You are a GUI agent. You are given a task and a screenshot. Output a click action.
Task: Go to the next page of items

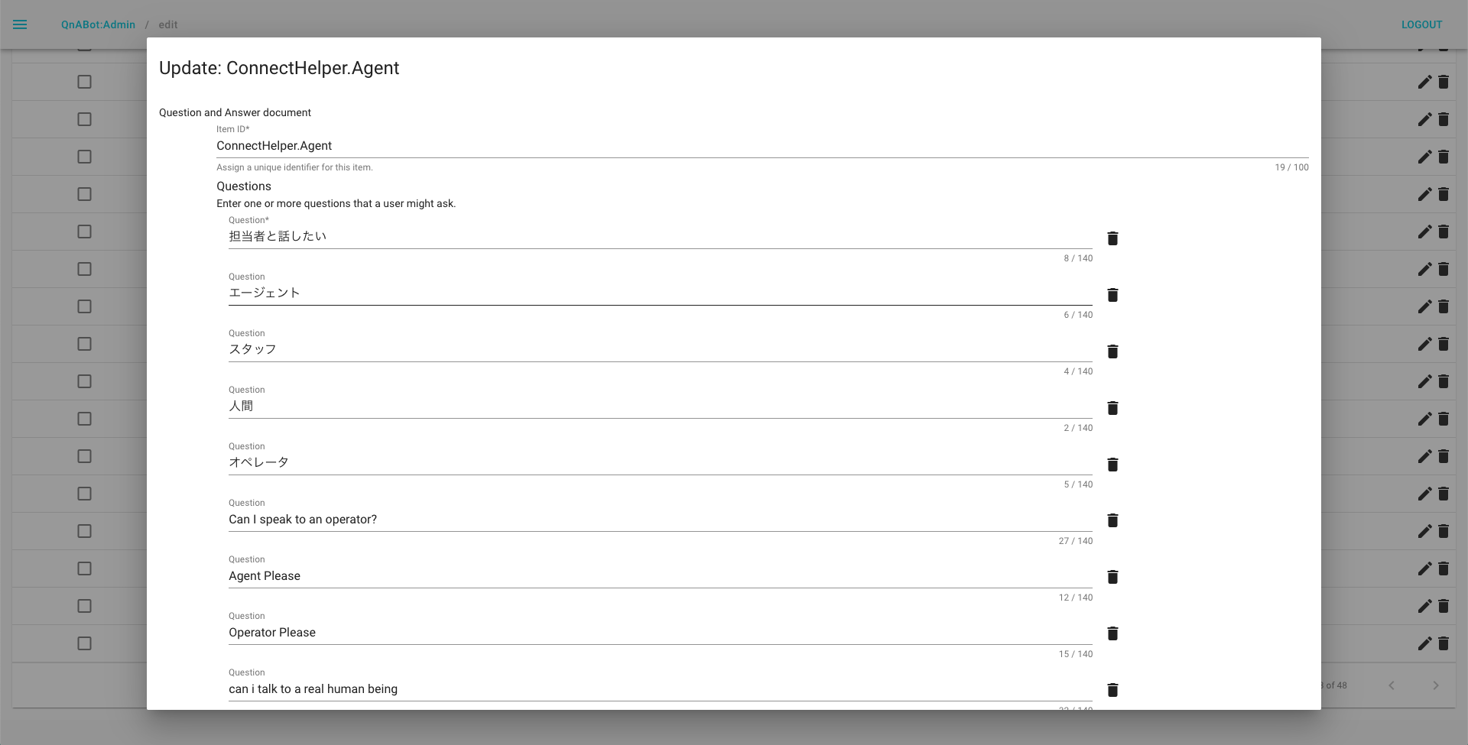click(1436, 685)
